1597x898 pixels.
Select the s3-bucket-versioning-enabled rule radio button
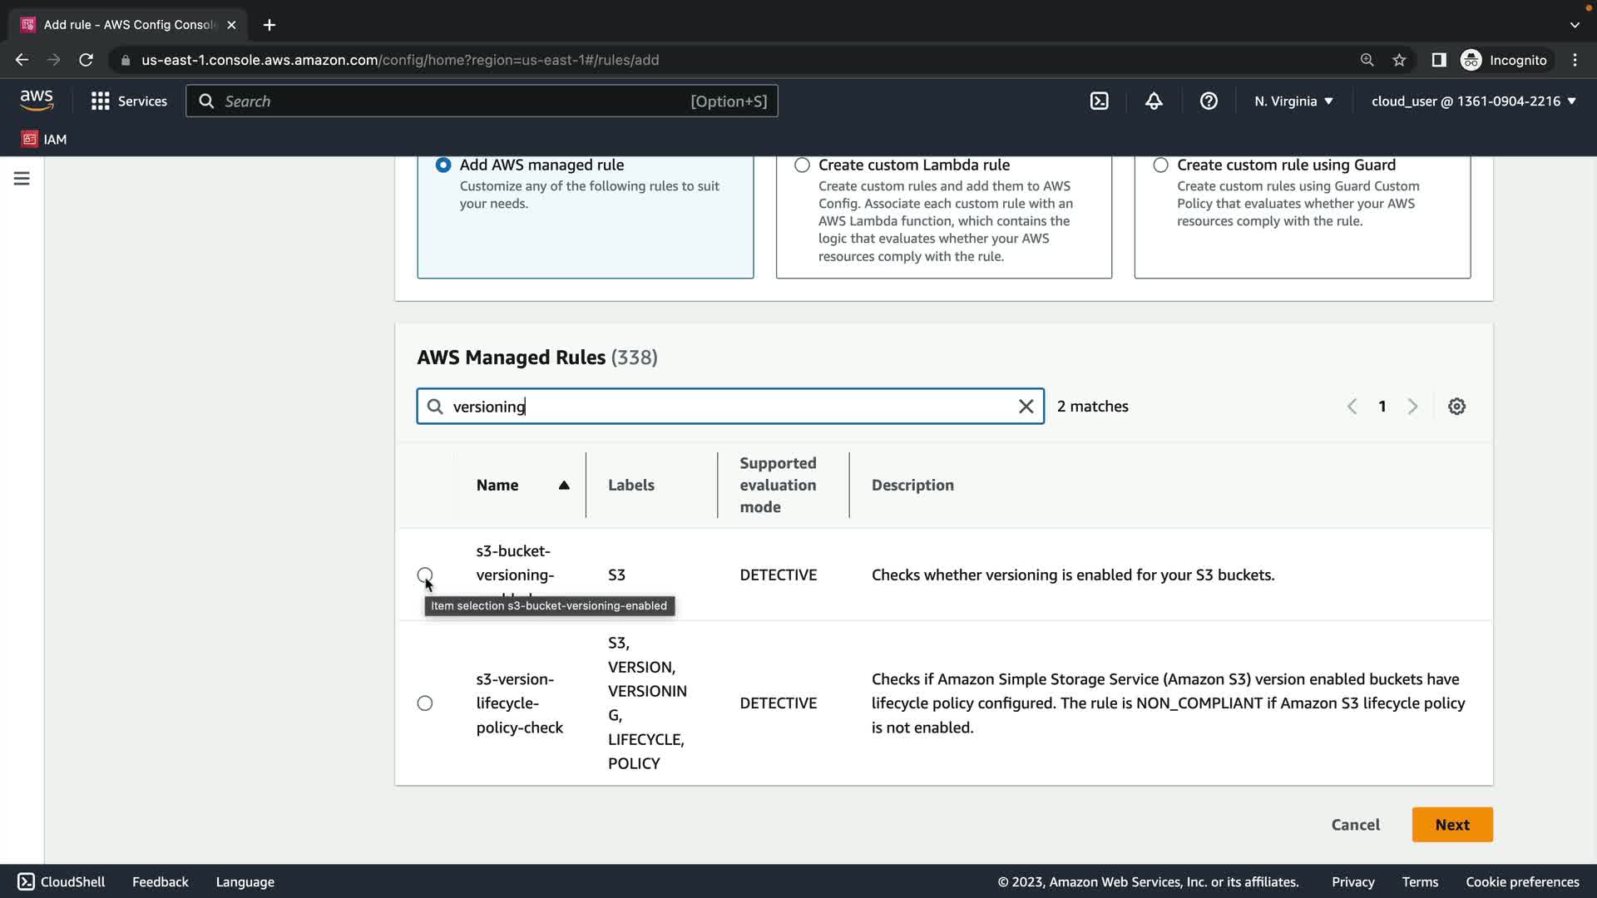(425, 575)
